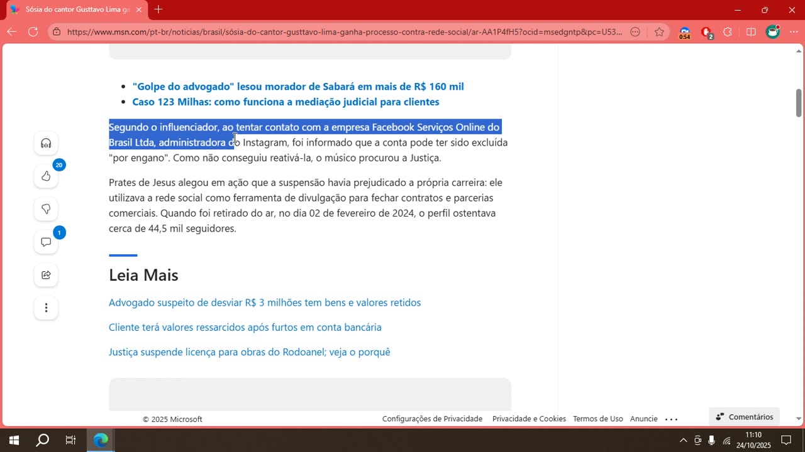
Task: Open Caso 123 Milhas mediação judicial link
Action: [x=286, y=102]
